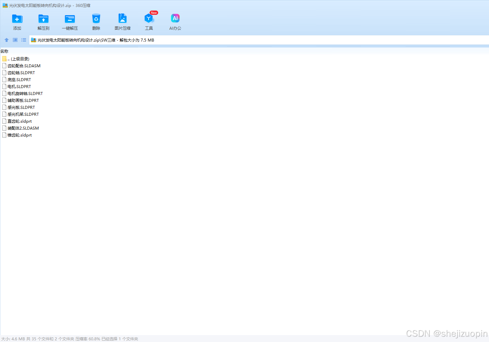
Task: Click the 删除 (Delete) recycle icon
Action: 96,19
